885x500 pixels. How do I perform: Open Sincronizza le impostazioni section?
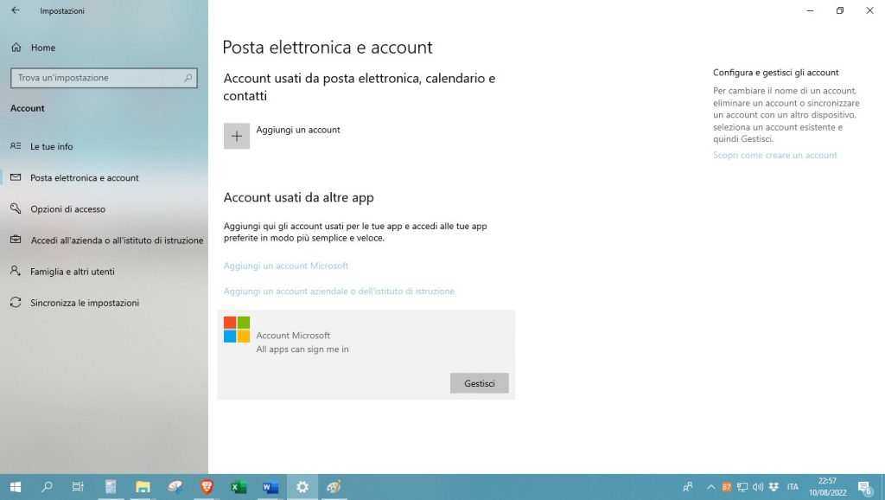click(84, 303)
